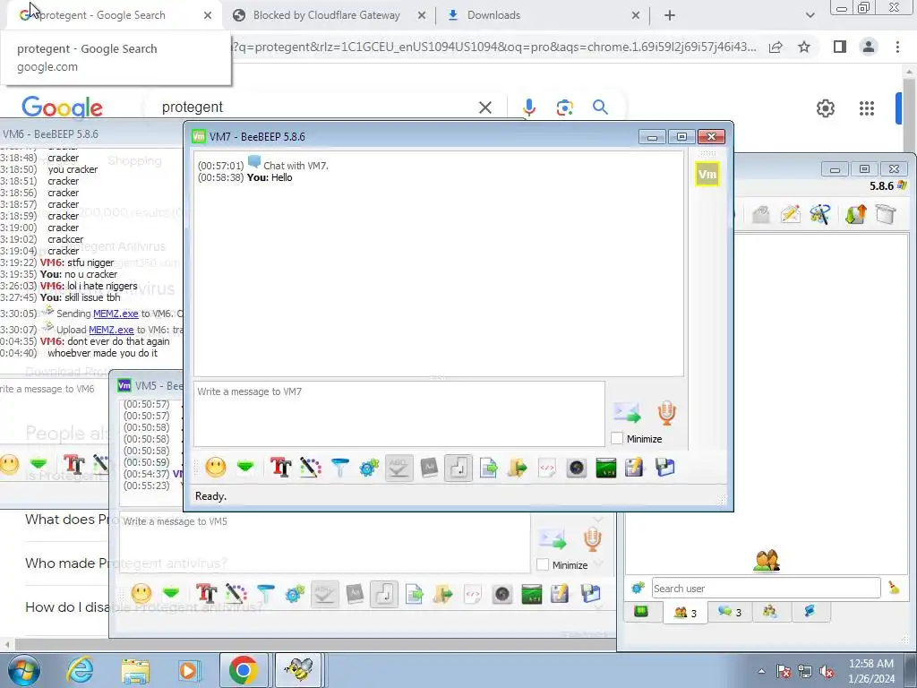Clear the Google search box
The height and width of the screenshot is (688, 917).
(484, 107)
